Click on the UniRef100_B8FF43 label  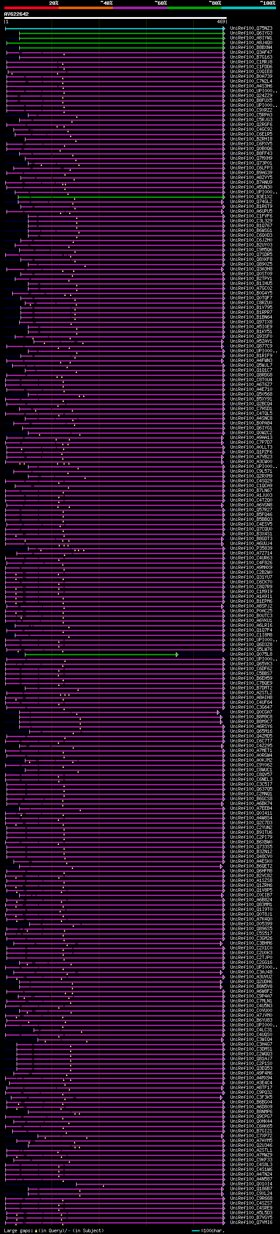click(251, 154)
